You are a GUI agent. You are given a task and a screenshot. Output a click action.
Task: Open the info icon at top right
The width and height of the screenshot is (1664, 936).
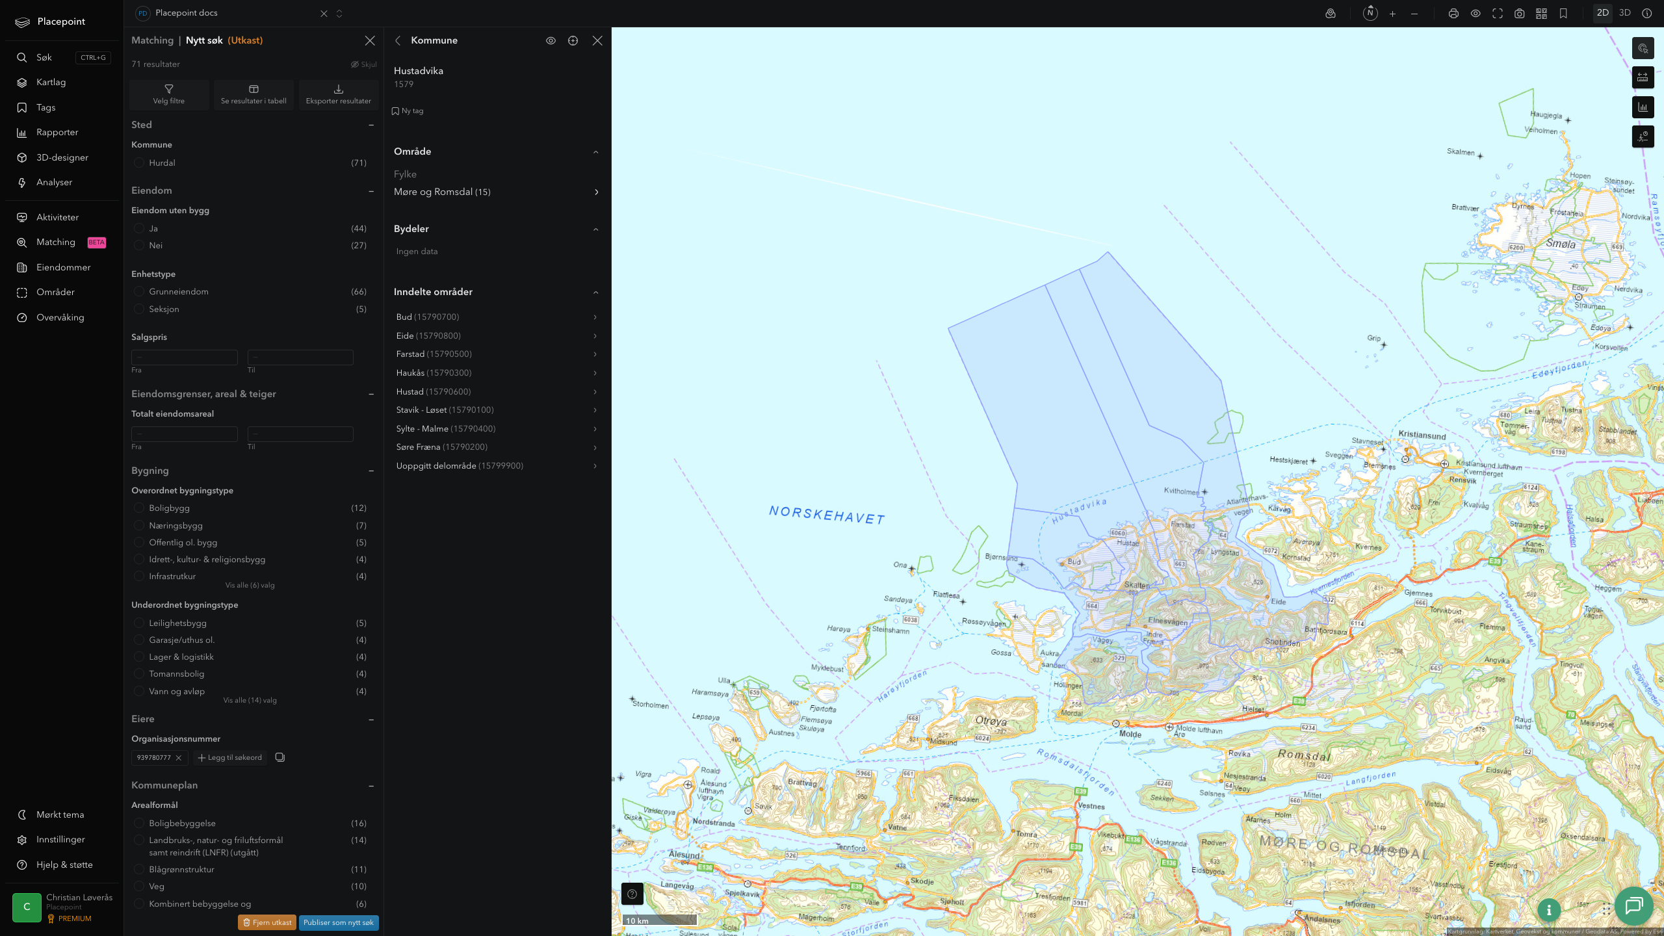tap(1647, 13)
